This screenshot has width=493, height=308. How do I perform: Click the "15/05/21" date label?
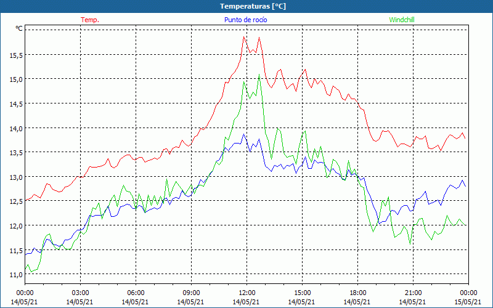point(468,302)
